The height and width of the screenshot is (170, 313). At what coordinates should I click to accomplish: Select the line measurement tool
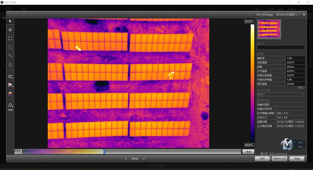tap(11, 56)
